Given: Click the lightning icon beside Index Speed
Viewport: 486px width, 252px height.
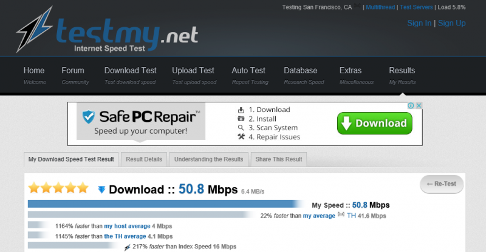Looking at the screenshot, I should 127,247.
